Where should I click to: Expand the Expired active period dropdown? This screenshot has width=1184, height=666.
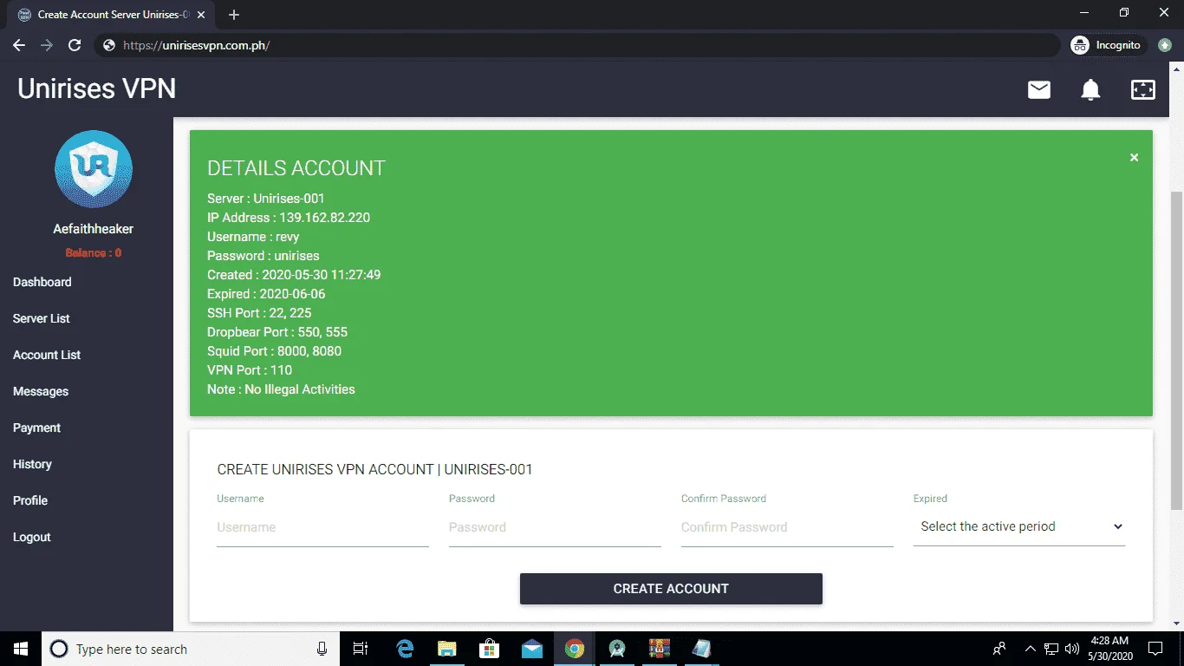pyautogui.click(x=1019, y=526)
